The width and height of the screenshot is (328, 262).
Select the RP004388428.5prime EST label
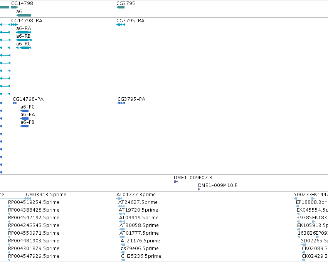pyautogui.click(x=34, y=210)
